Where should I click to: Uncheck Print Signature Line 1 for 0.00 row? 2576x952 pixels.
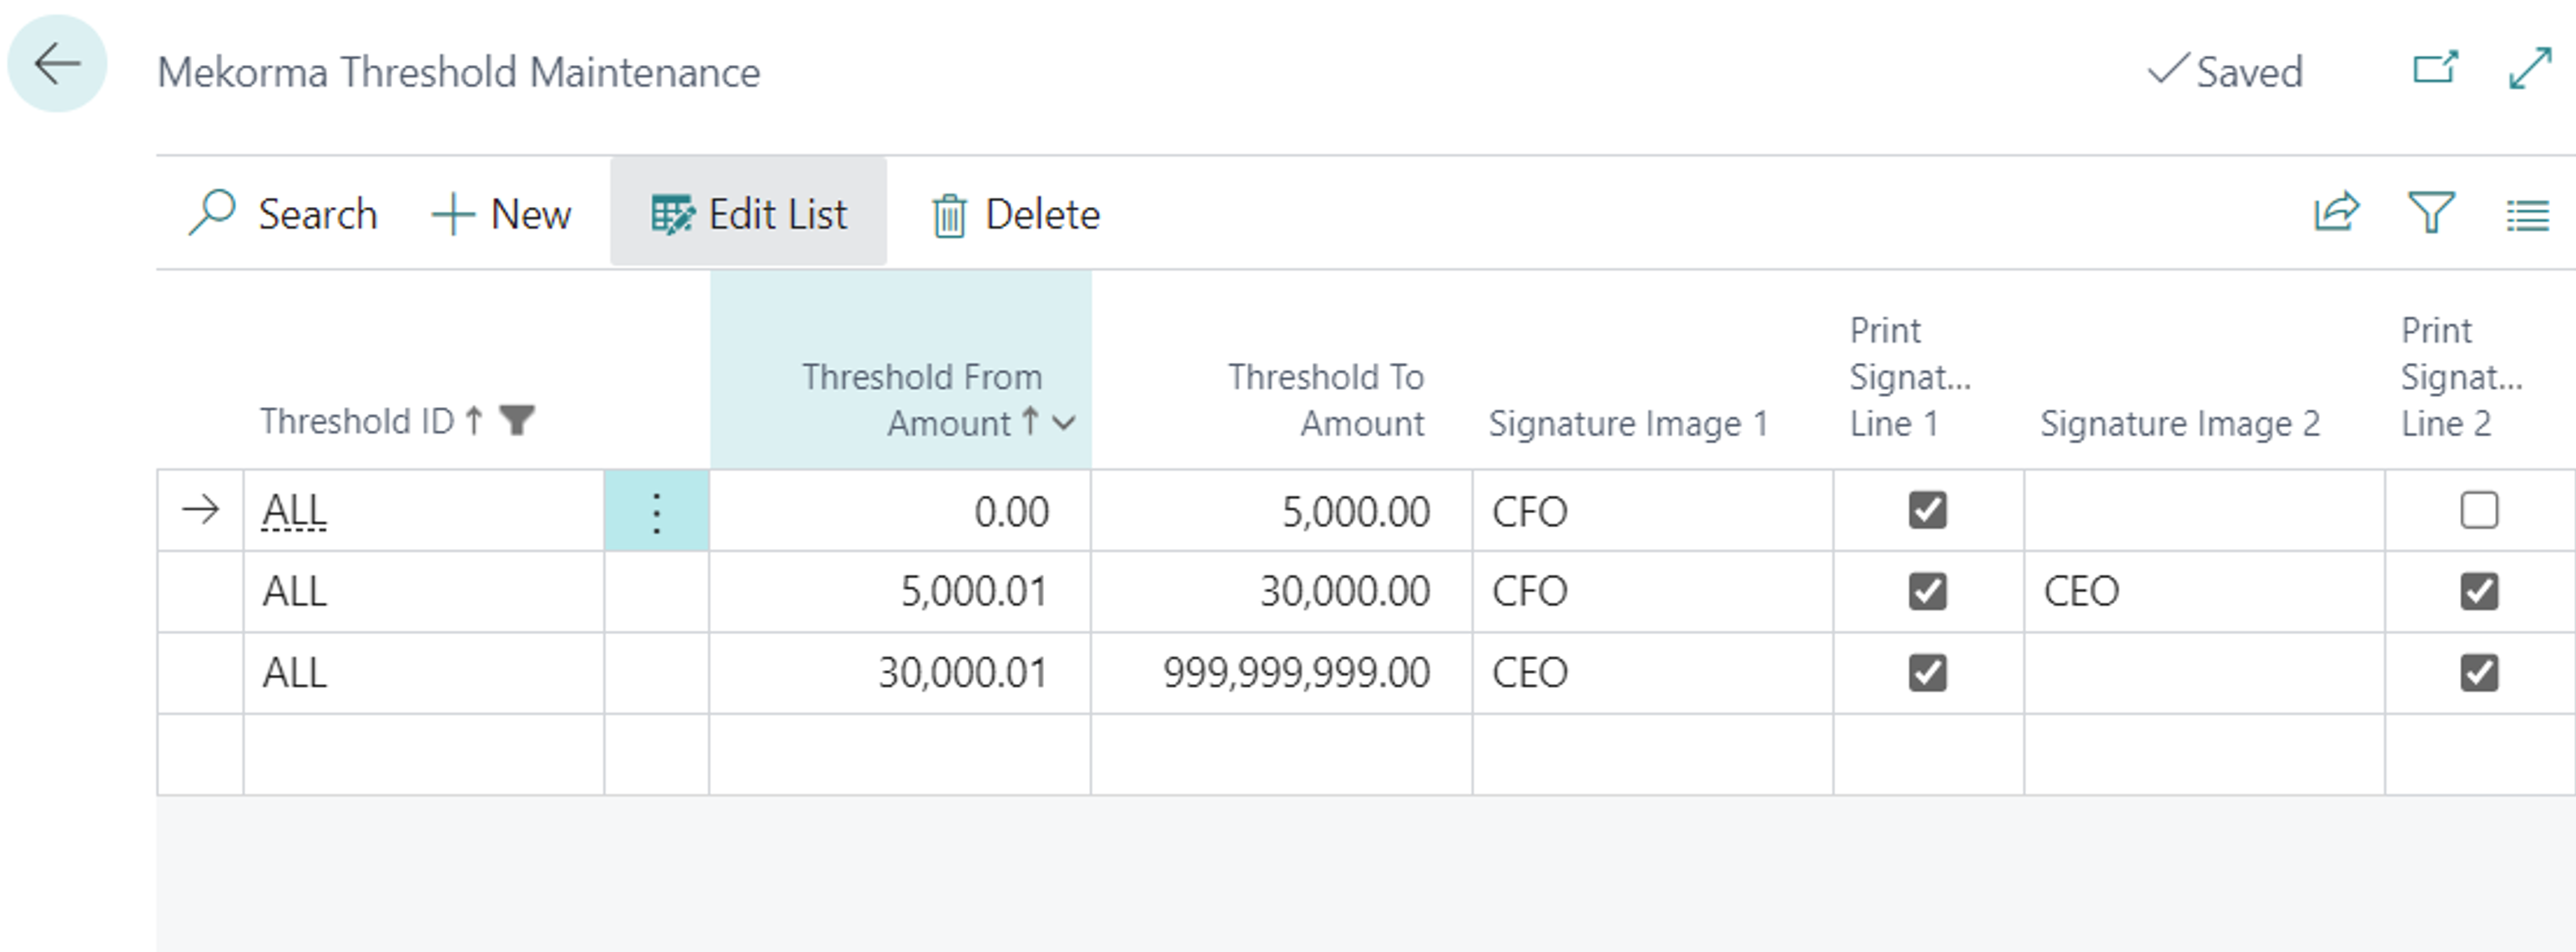[x=1927, y=511]
